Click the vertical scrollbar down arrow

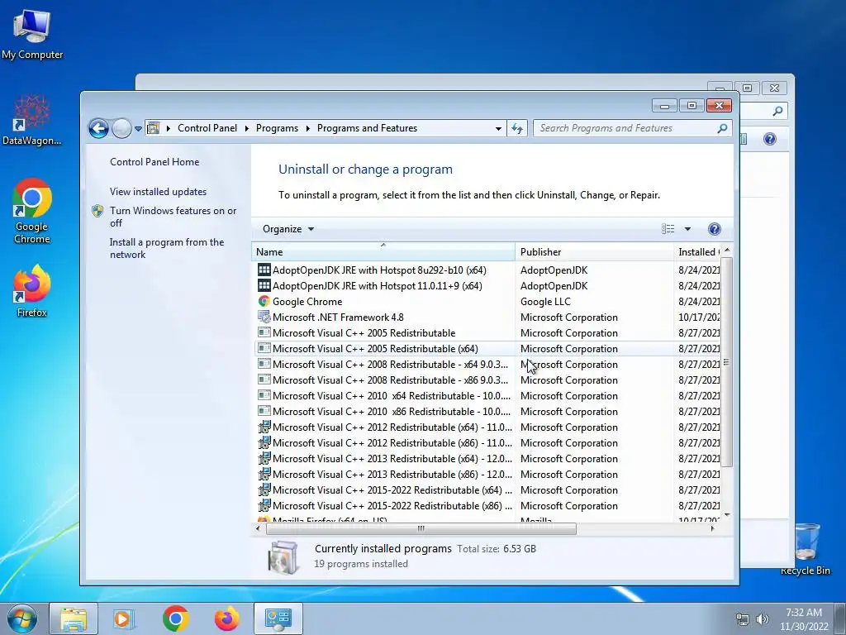click(727, 515)
